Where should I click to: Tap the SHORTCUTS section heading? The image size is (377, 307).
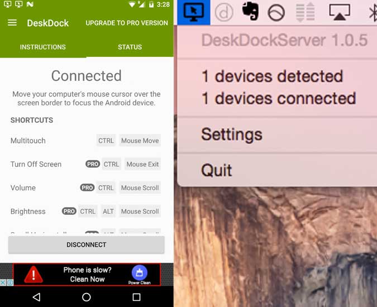(x=32, y=120)
